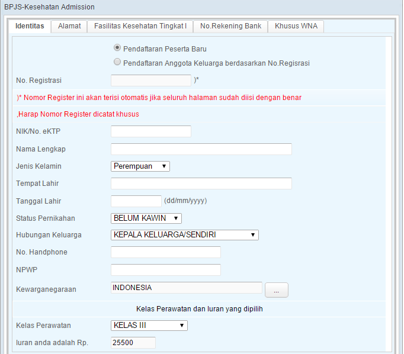The height and width of the screenshot is (354, 404).
Task: Select Pendaftaran Peserta Baru radio option
Action: pyautogui.click(x=117, y=48)
